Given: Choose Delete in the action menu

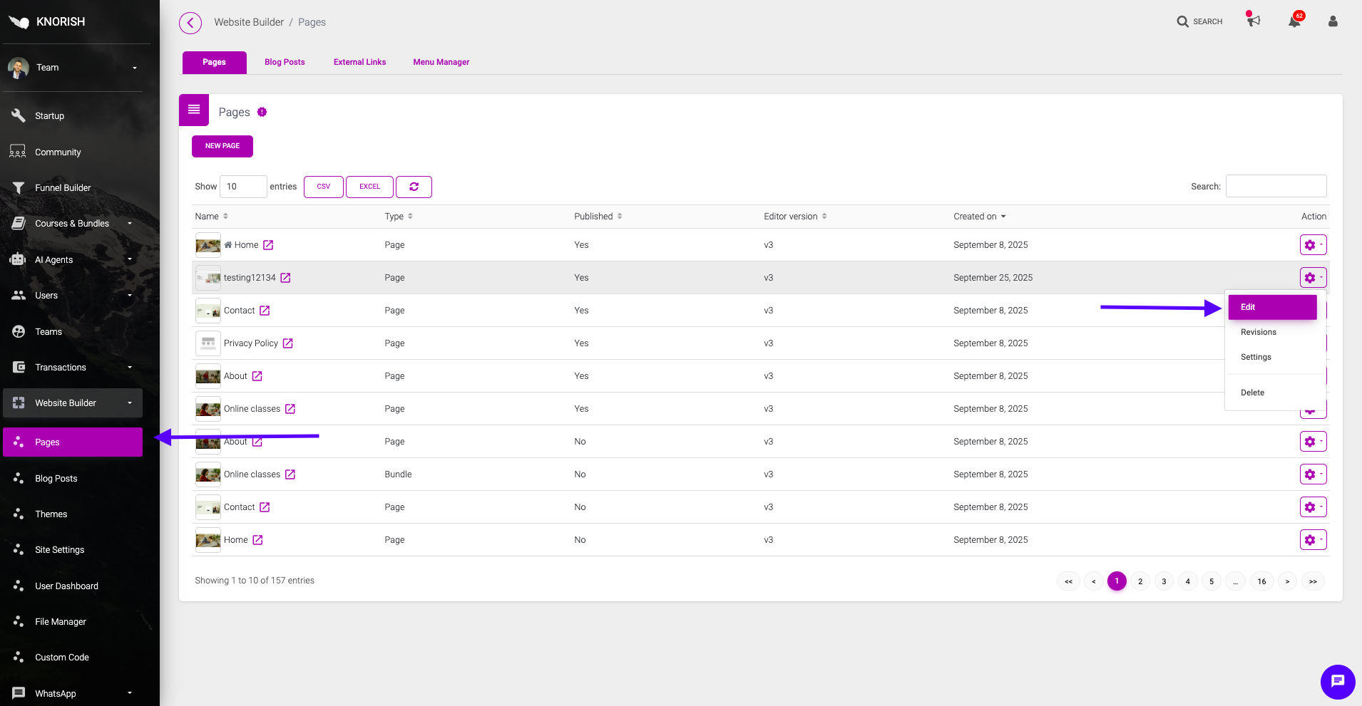Looking at the screenshot, I should point(1252,393).
